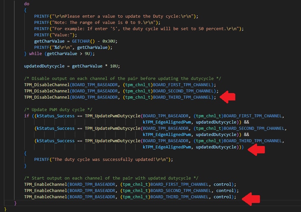301x212 pixels.
Task: Click red arrow beside third TPM_EnableChannel line
Action: click(x=250, y=199)
